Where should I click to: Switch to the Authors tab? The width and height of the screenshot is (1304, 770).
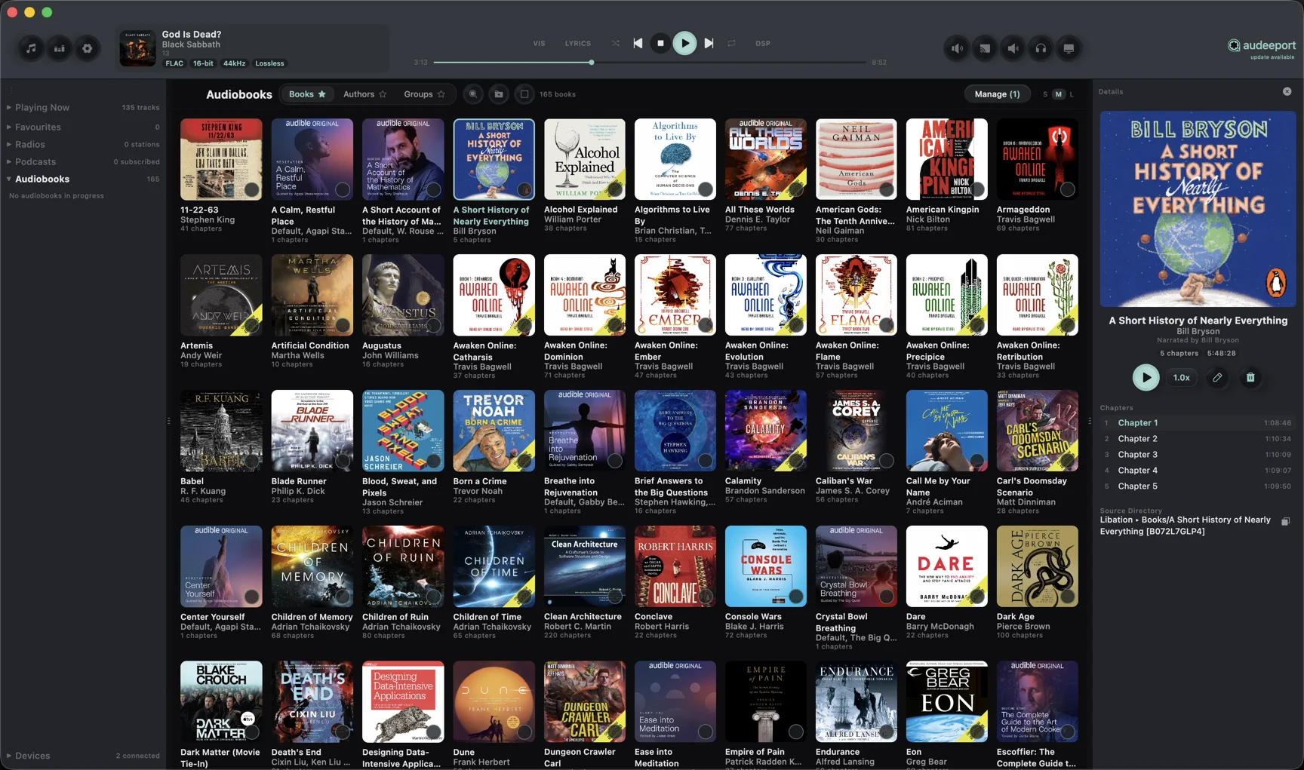pyautogui.click(x=364, y=94)
